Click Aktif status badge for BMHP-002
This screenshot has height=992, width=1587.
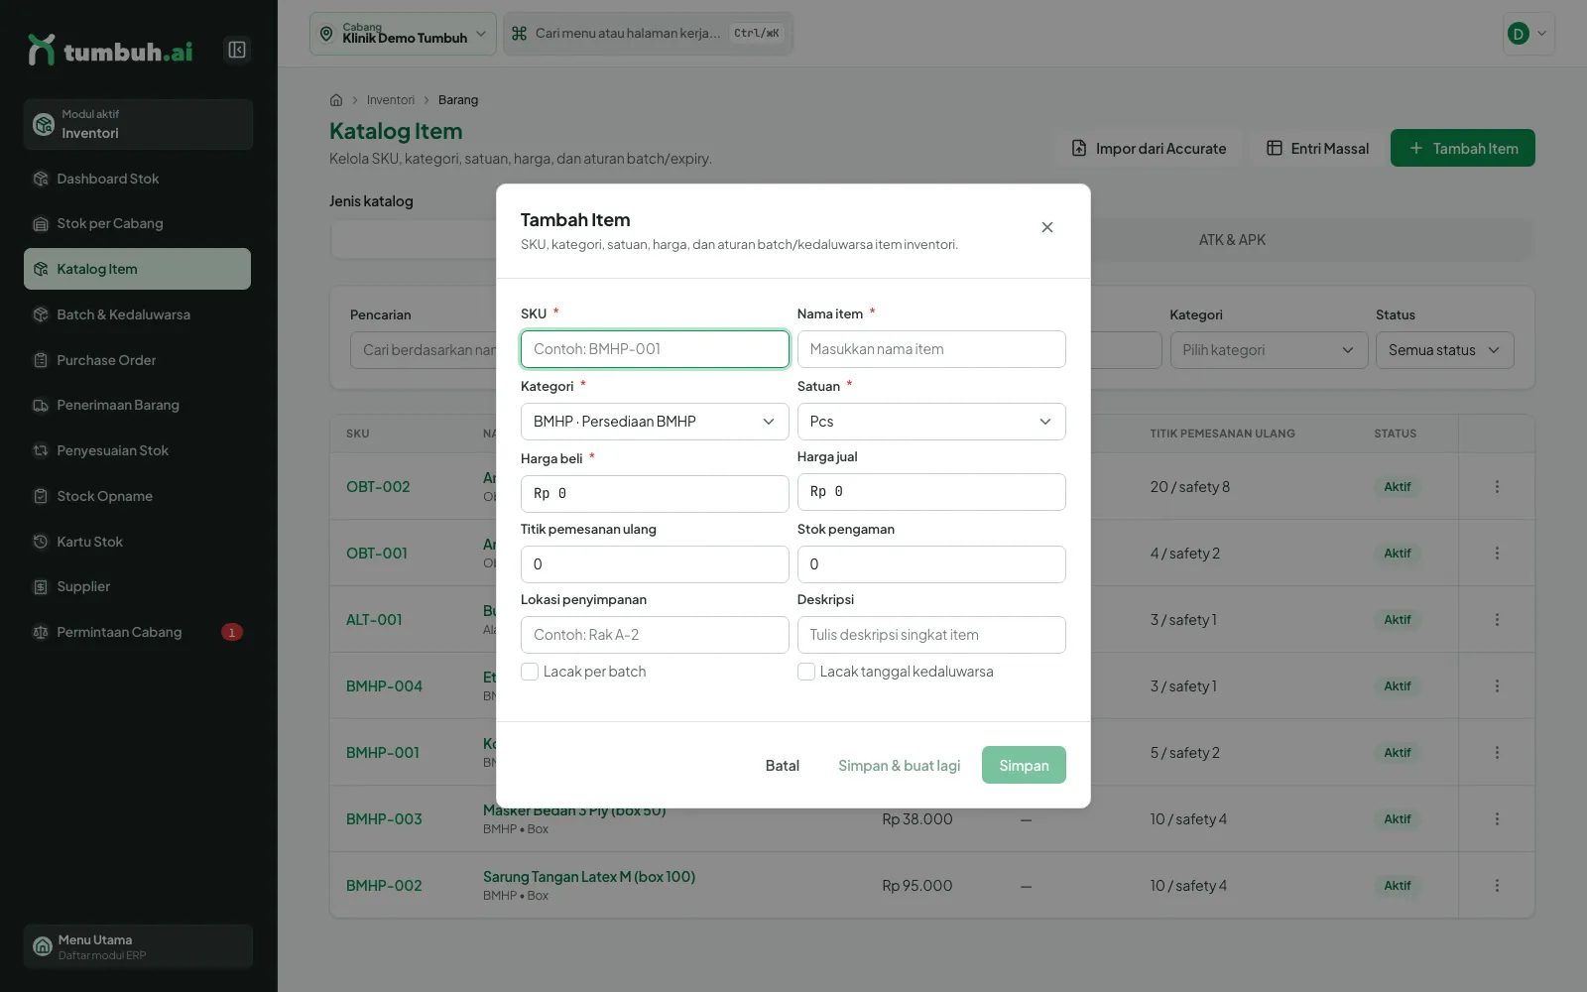coord(1398,886)
